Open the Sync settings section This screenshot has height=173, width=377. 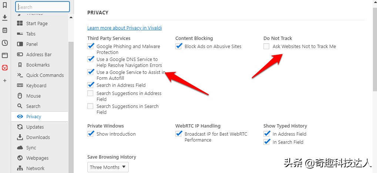31,147
